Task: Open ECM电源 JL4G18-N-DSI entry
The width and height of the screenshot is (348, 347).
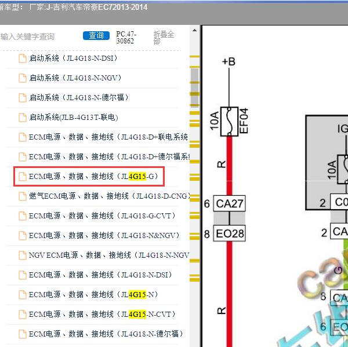Action: pyautogui.click(x=100, y=275)
